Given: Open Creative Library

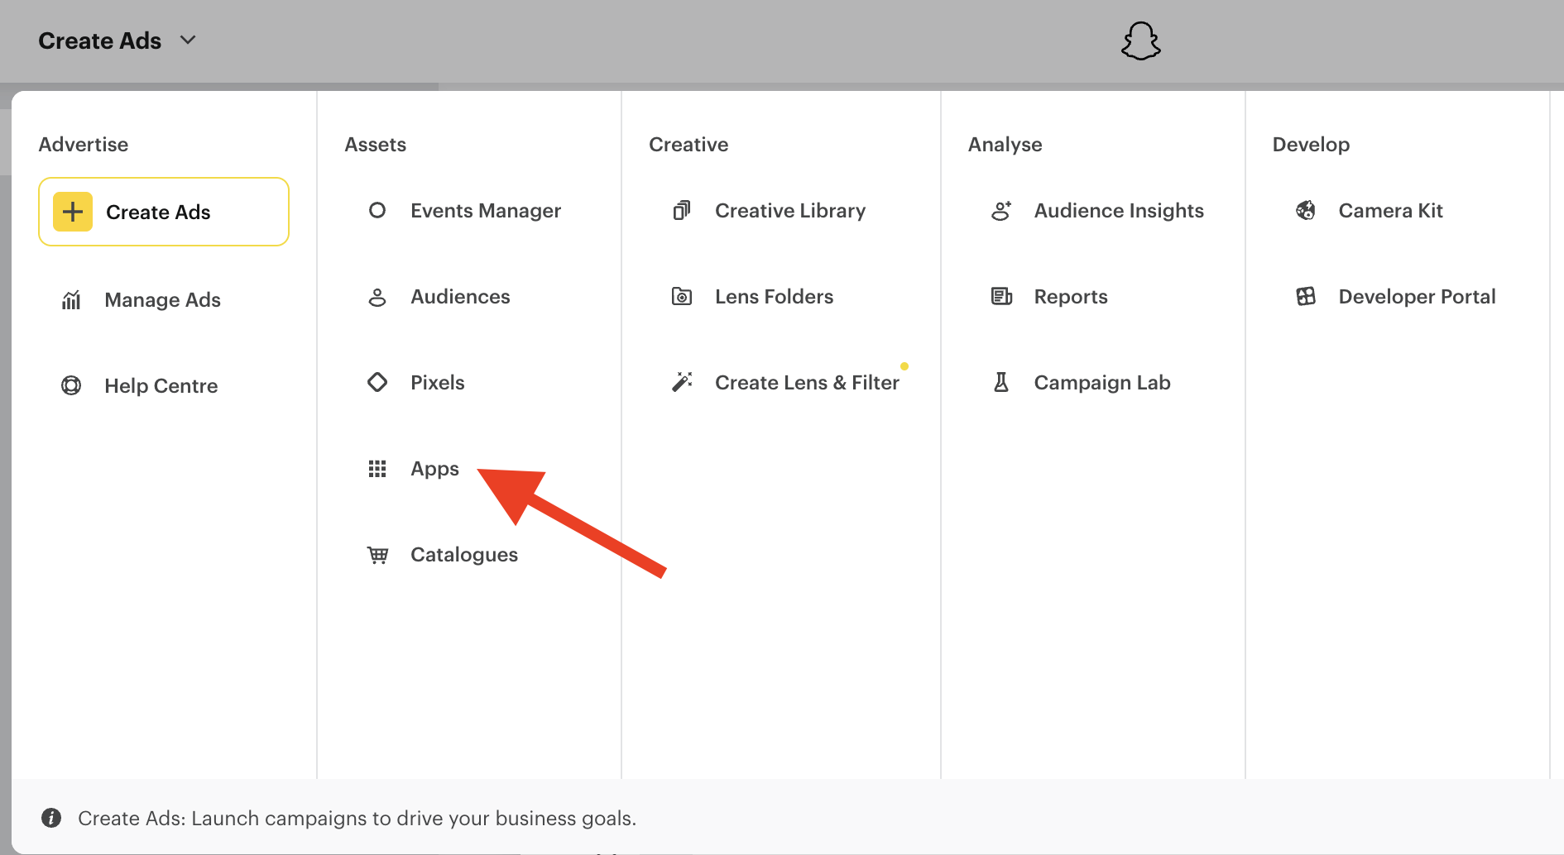Looking at the screenshot, I should (790, 211).
